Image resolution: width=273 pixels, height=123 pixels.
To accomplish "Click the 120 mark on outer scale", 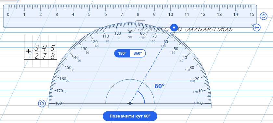I will [94, 42].
